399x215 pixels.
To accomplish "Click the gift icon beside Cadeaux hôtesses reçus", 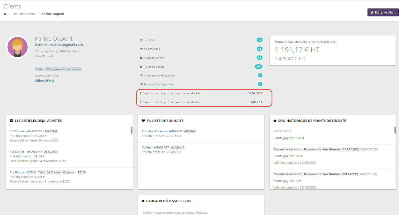I will 143,201.
